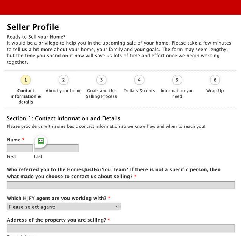Switch to About your home tab

(64, 91)
